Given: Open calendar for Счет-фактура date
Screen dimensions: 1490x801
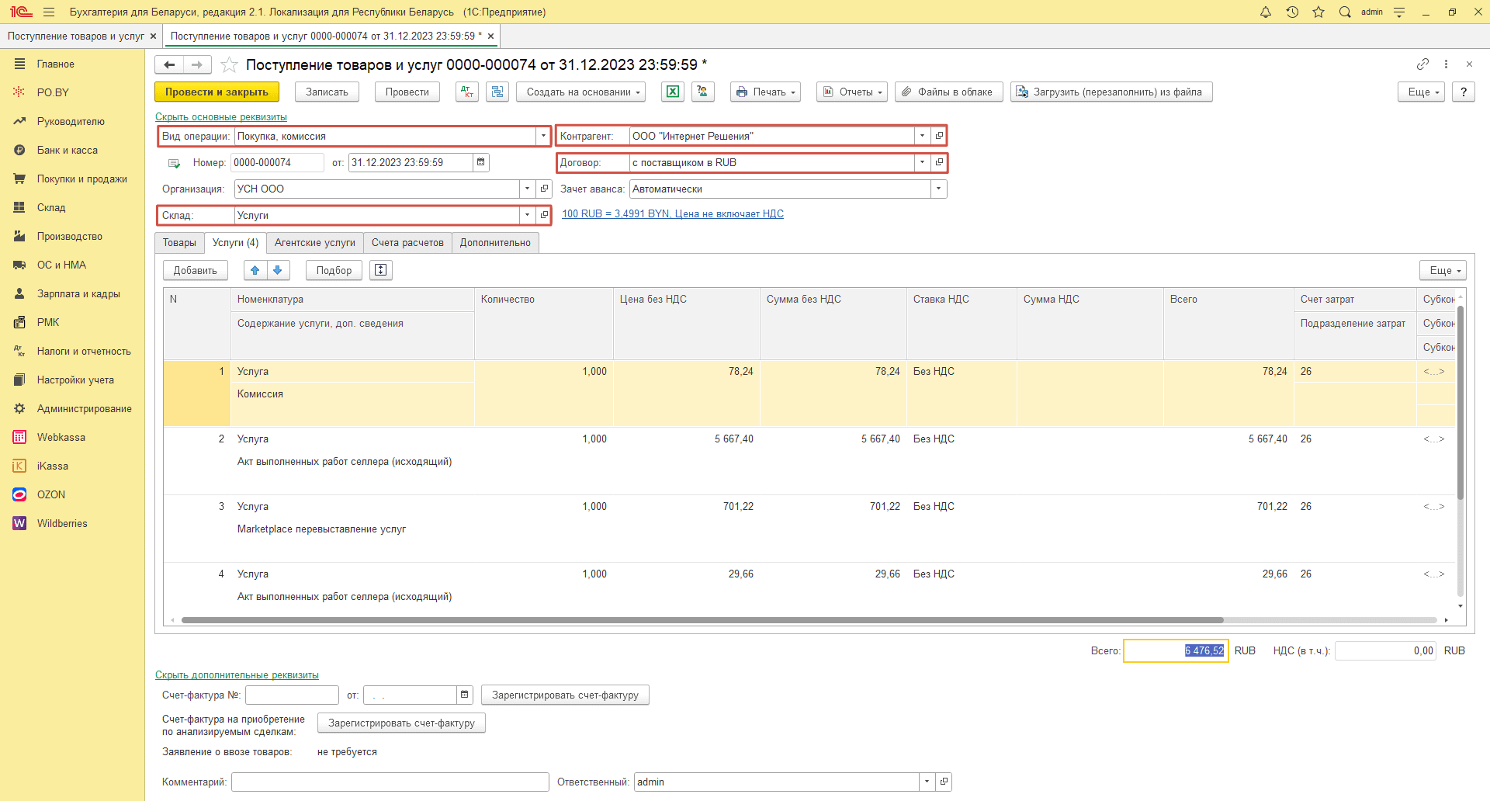Looking at the screenshot, I should click(465, 695).
